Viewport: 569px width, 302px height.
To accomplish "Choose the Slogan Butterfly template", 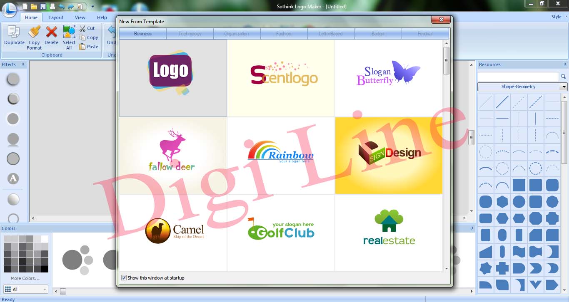I will (x=389, y=78).
